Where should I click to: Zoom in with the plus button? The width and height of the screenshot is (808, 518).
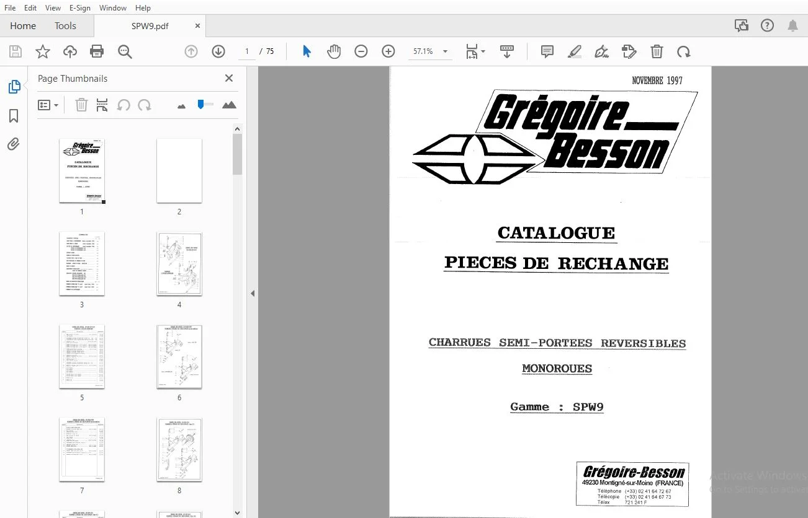click(388, 51)
